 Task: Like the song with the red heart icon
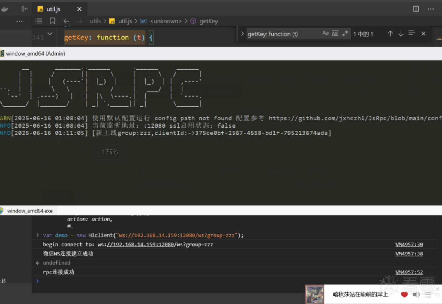(x=404, y=294)
